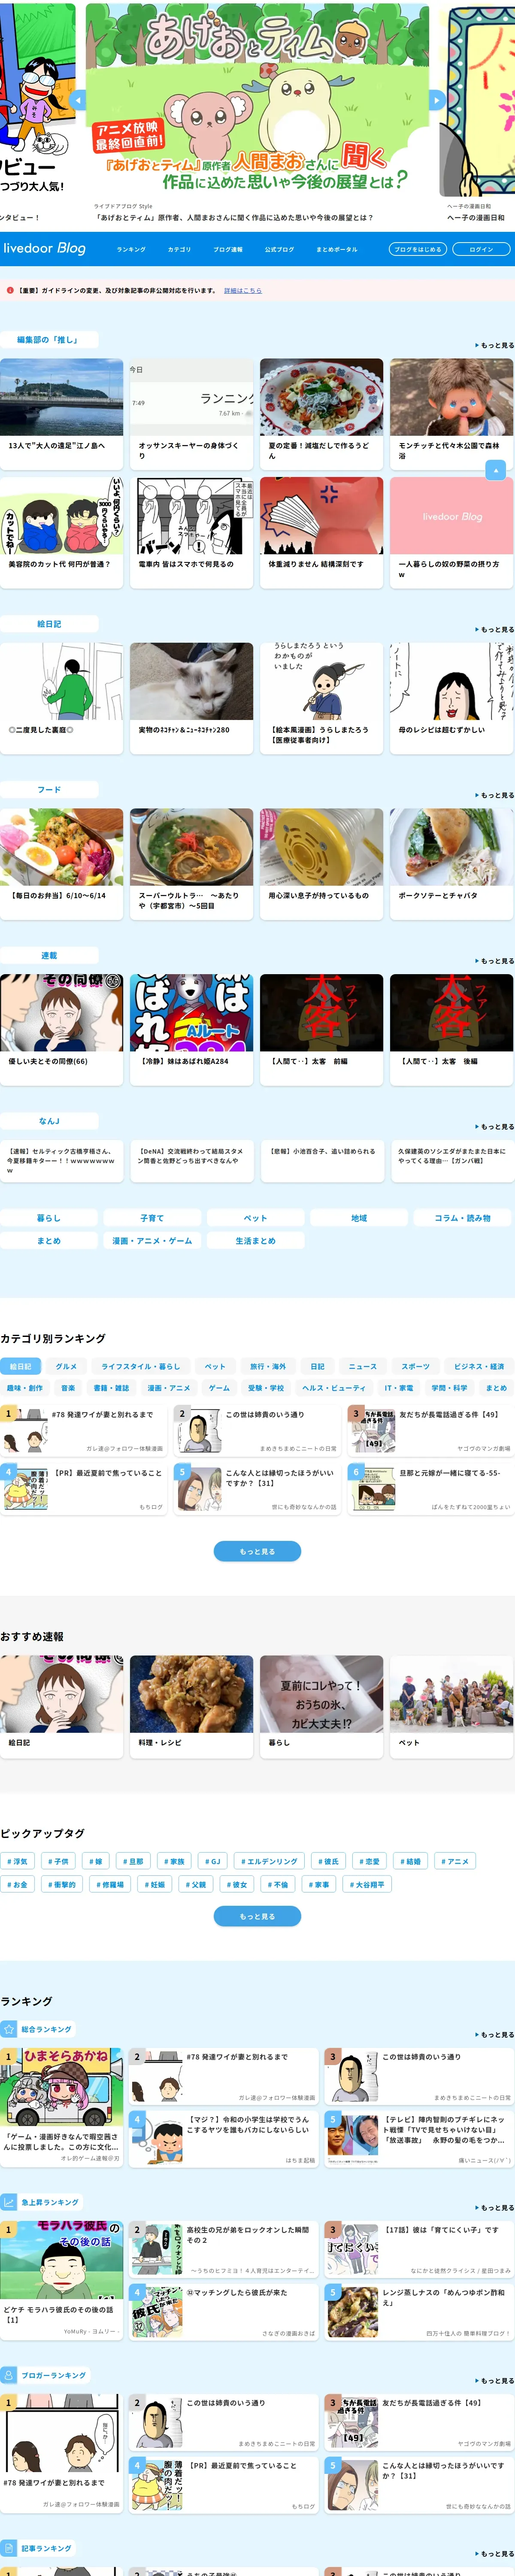Open the 優しい夫とその同僚(66) card

pyautogui.click(x=62, y=1030)
